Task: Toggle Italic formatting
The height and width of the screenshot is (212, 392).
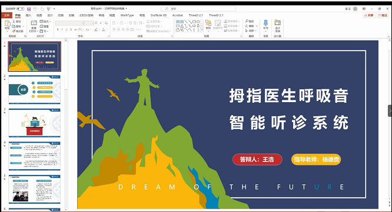Action: pyautogui.click(x=62, y=29)
